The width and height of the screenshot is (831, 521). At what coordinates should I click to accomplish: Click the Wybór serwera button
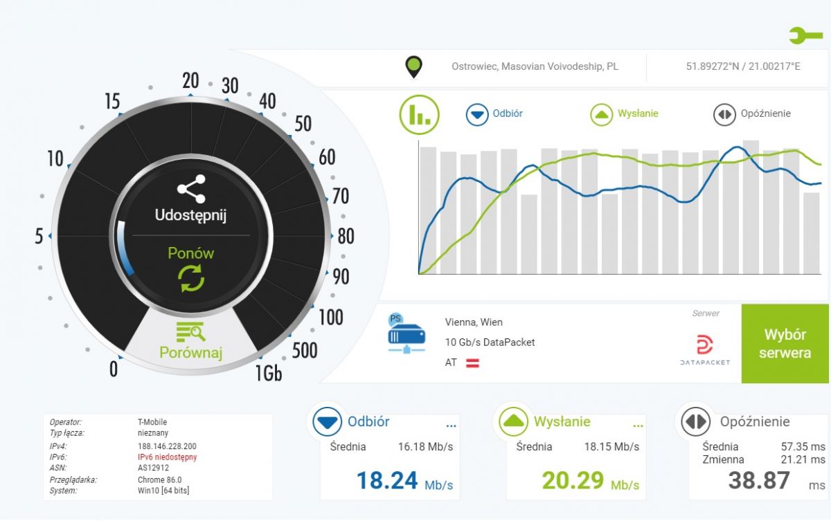(x=785, y=343)
